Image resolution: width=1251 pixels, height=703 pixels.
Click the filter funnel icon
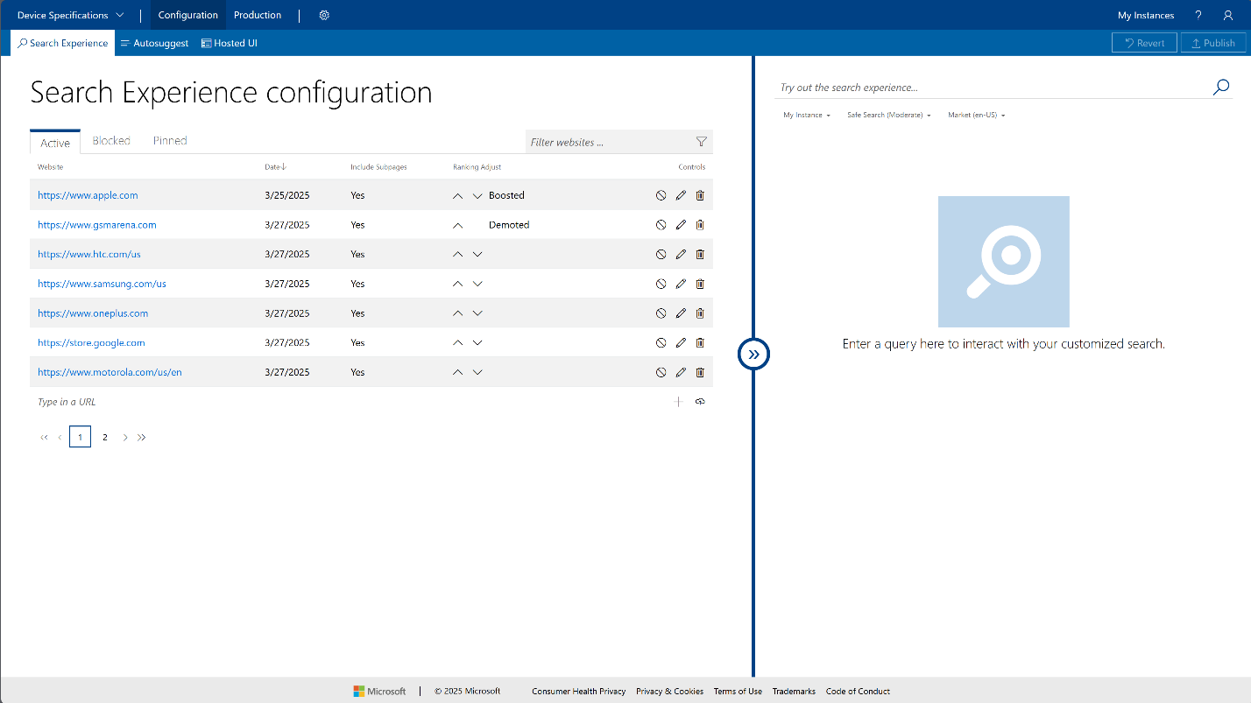click(x=701, y=142)
